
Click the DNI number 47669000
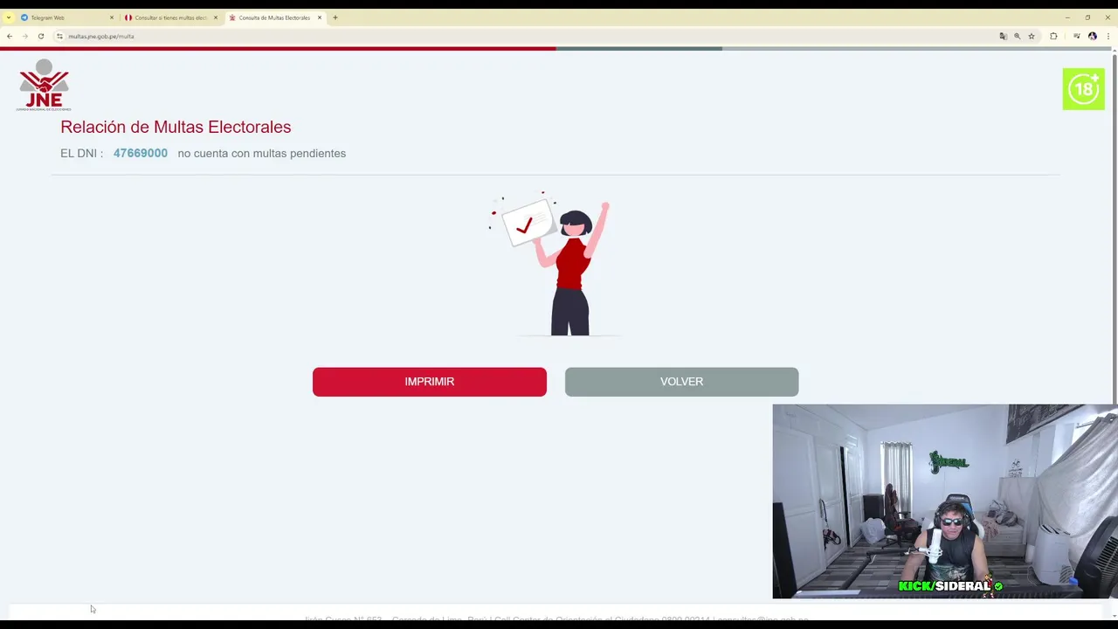(x=141, y=153)
